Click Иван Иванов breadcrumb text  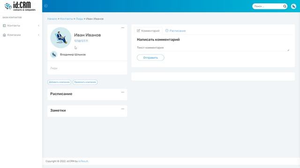point(95,19)
